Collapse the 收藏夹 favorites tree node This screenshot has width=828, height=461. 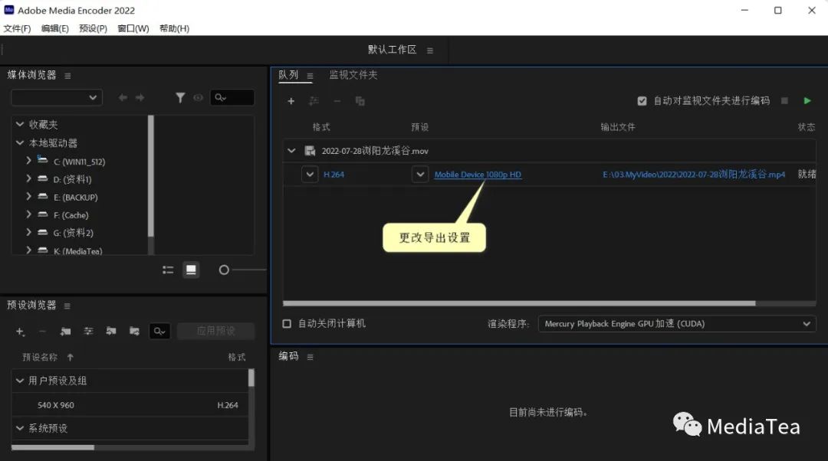(20, 124)
